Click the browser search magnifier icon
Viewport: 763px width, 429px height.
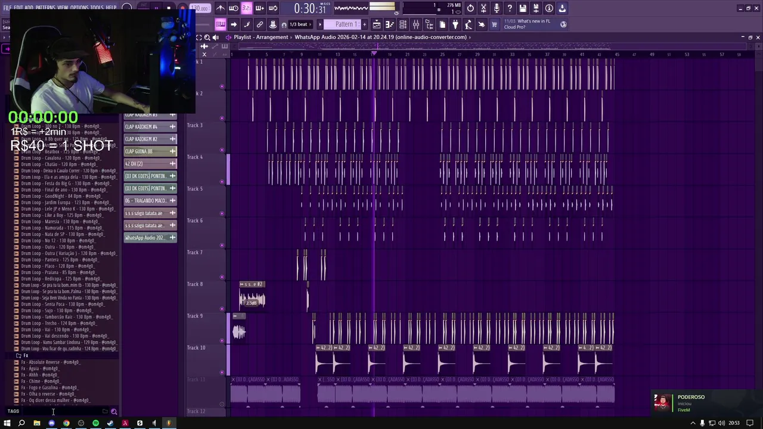(x=114, y=411)
